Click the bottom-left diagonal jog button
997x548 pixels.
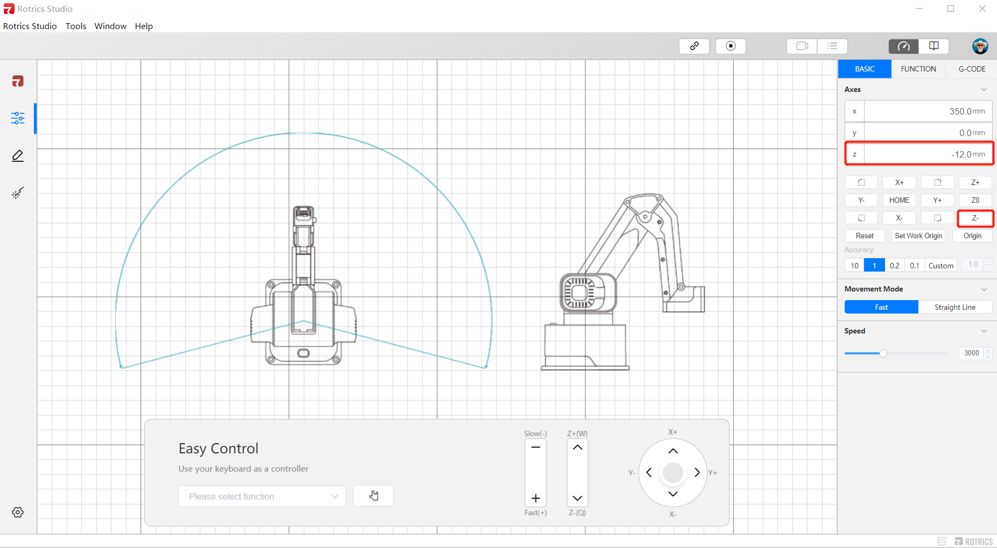click(861, 218)
